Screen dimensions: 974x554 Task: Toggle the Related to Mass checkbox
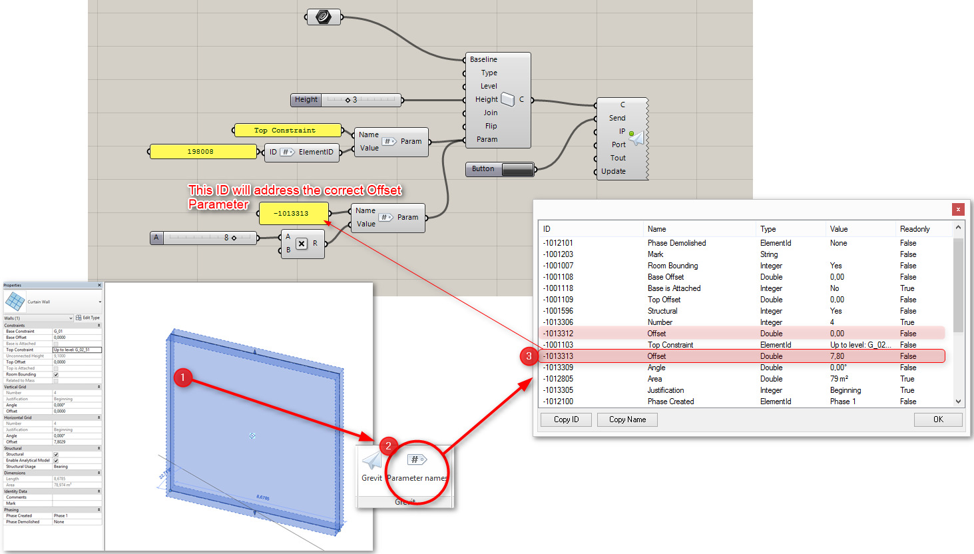click(x=56, y=381)
